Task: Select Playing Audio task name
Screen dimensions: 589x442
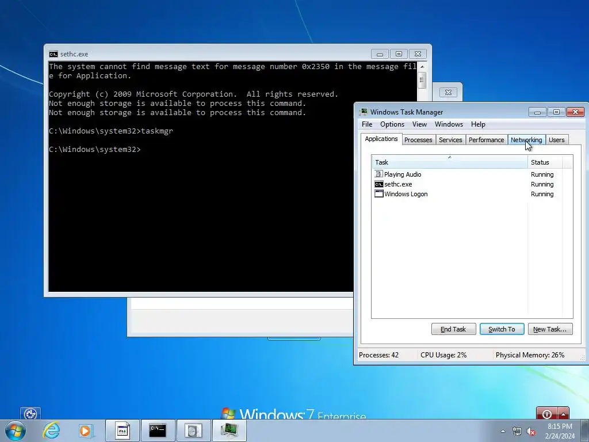Action: pos(403,174)
